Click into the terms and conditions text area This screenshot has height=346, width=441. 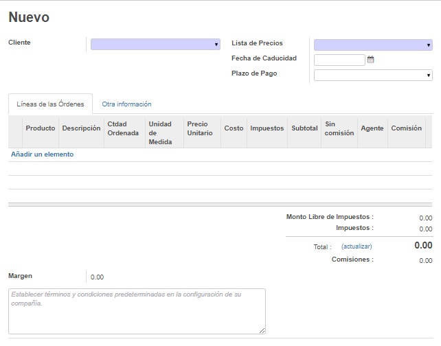(x=137, y=311)
